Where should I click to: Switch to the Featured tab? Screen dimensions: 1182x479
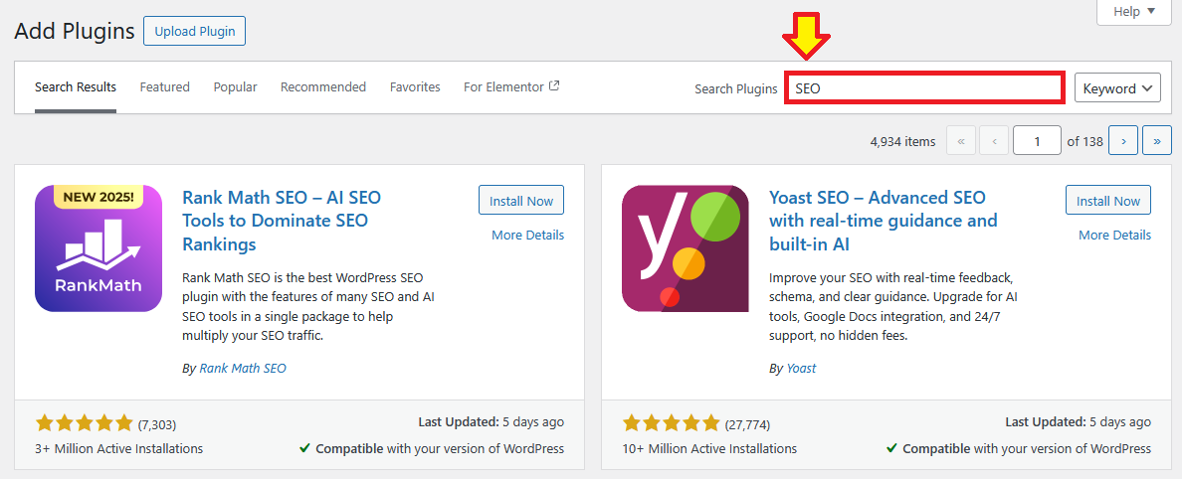(x=164, y=87)
